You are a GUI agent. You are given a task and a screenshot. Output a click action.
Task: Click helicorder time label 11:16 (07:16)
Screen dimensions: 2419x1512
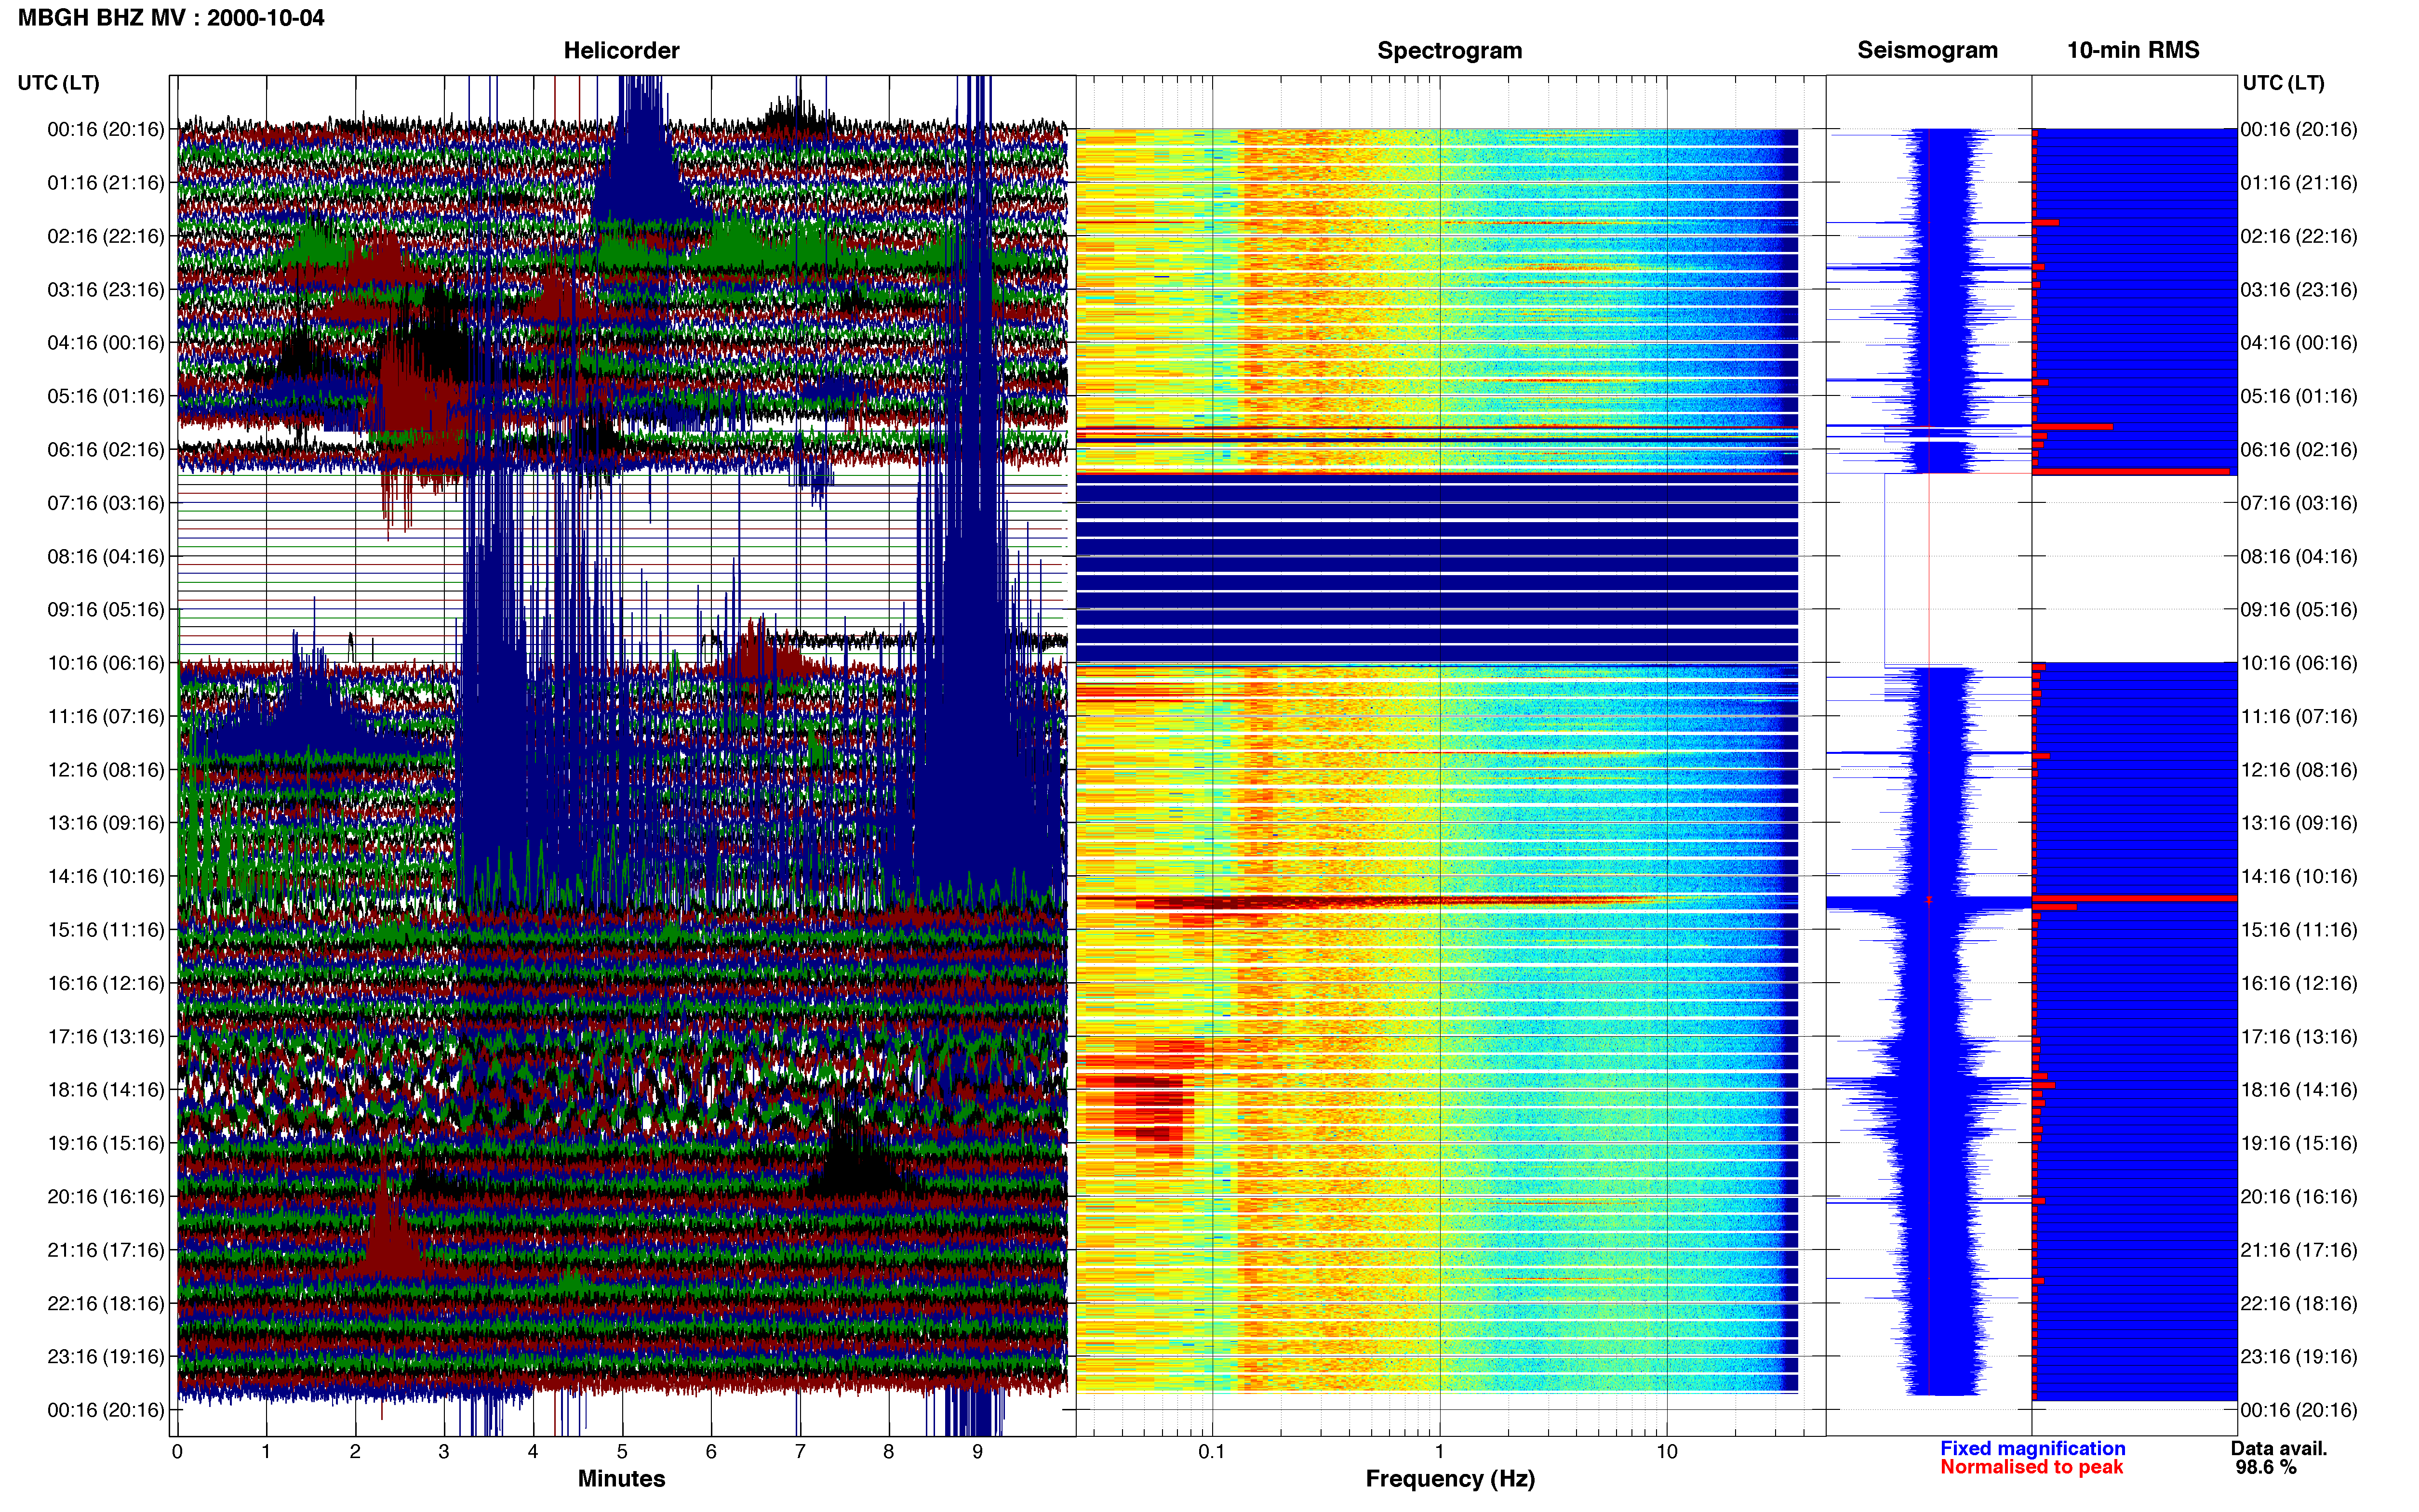click(106, 717)
